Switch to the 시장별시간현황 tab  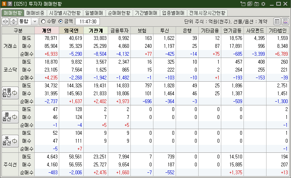coord(65,13)
